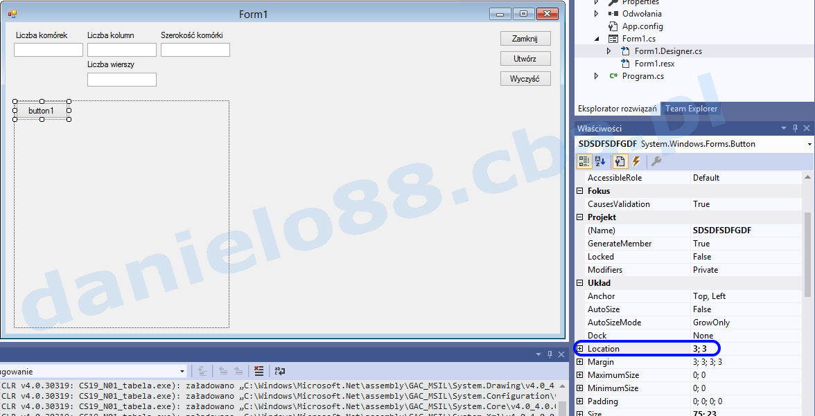Close the Właściwości panel
Viewport: 815px width, 416px height.
[x=807, y=128]
